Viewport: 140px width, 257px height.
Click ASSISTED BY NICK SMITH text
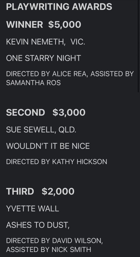click(x=49, y=250)
